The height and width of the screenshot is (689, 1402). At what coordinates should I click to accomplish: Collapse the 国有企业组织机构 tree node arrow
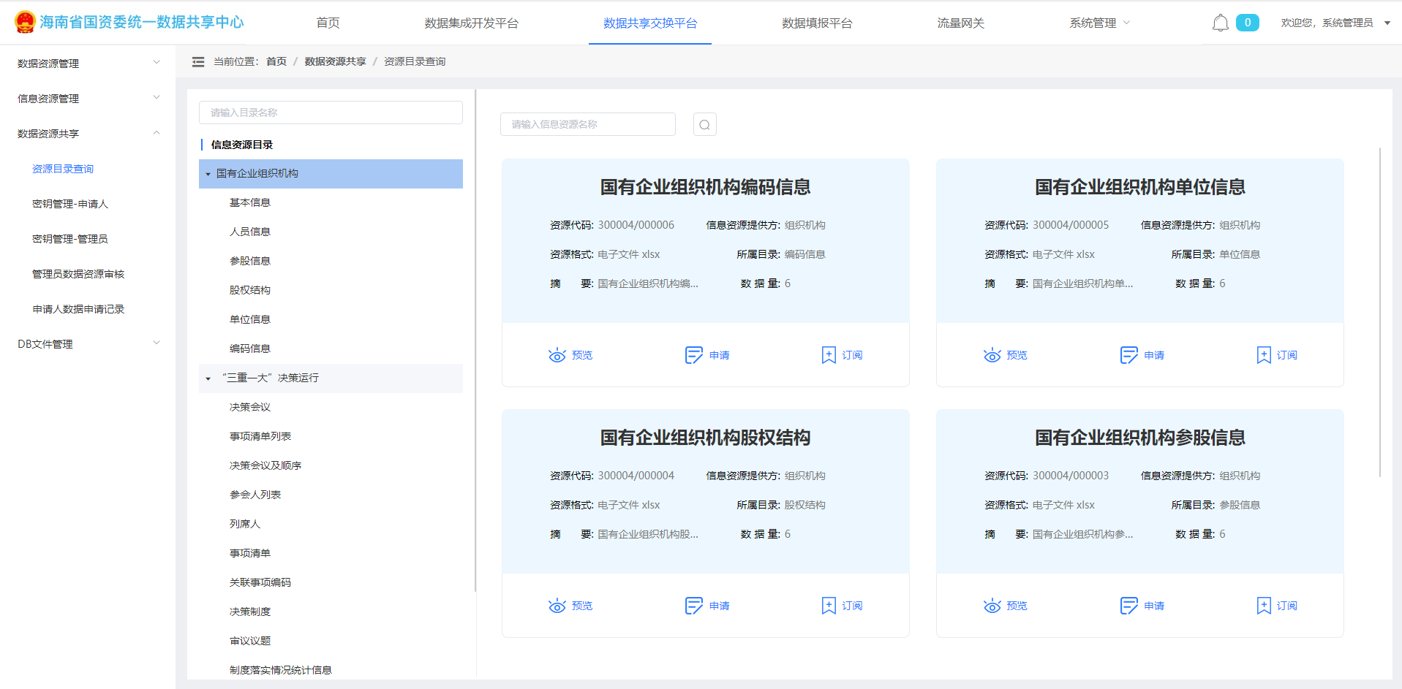(208, 174)
